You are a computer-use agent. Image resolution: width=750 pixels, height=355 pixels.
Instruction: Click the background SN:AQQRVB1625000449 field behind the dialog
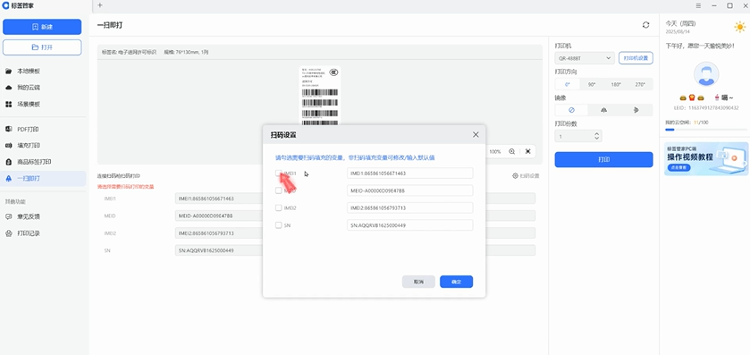pyautogui.click(x=219, y=250)
